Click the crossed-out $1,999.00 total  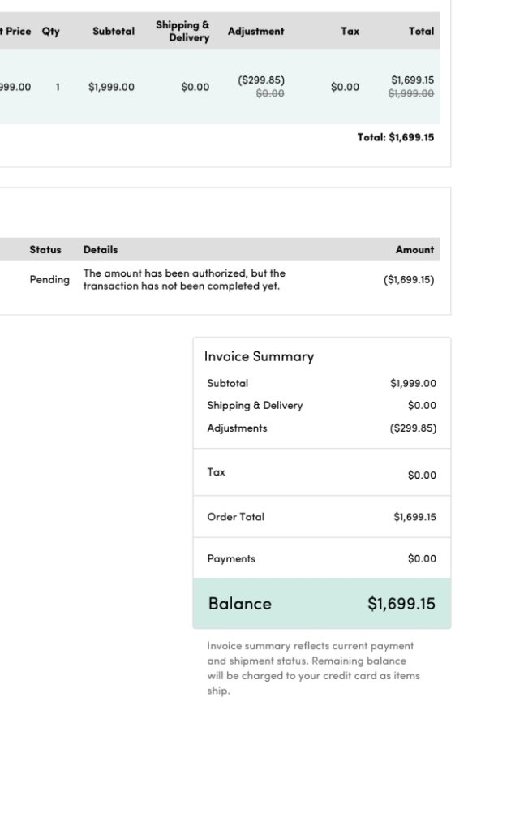(411, 94)
